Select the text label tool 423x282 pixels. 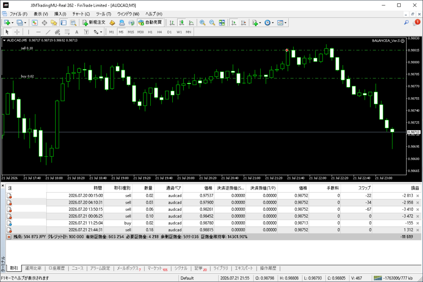(76, 32)
